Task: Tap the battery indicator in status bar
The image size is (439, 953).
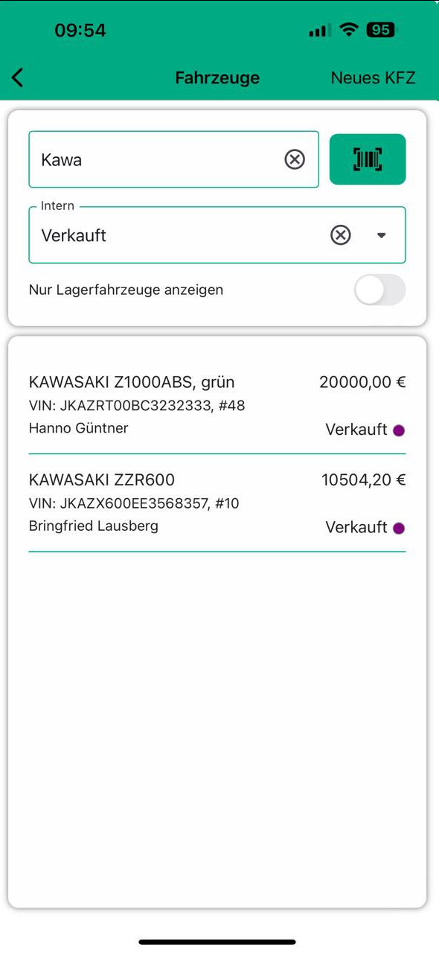Action: point(381,30)
